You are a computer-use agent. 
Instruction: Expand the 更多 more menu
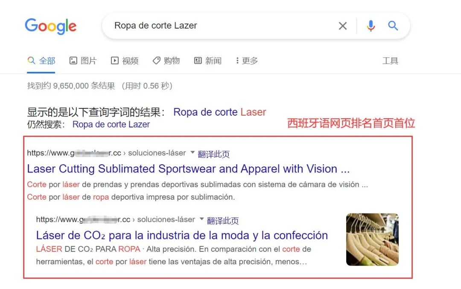click(x=247, y=61)
